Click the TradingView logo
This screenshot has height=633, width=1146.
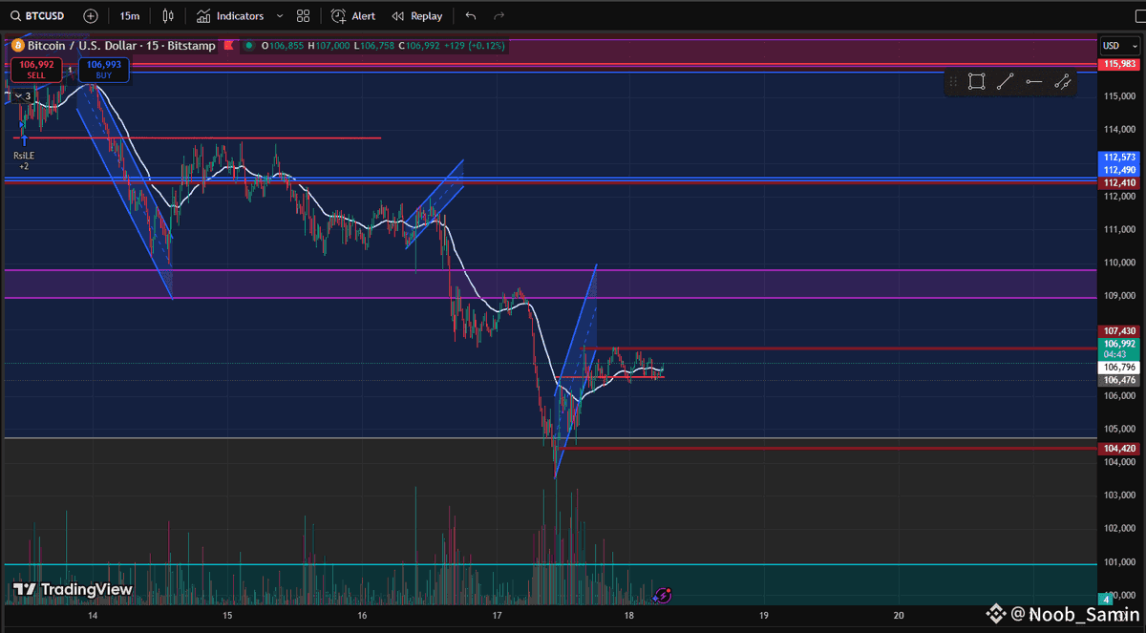[73, 589]
